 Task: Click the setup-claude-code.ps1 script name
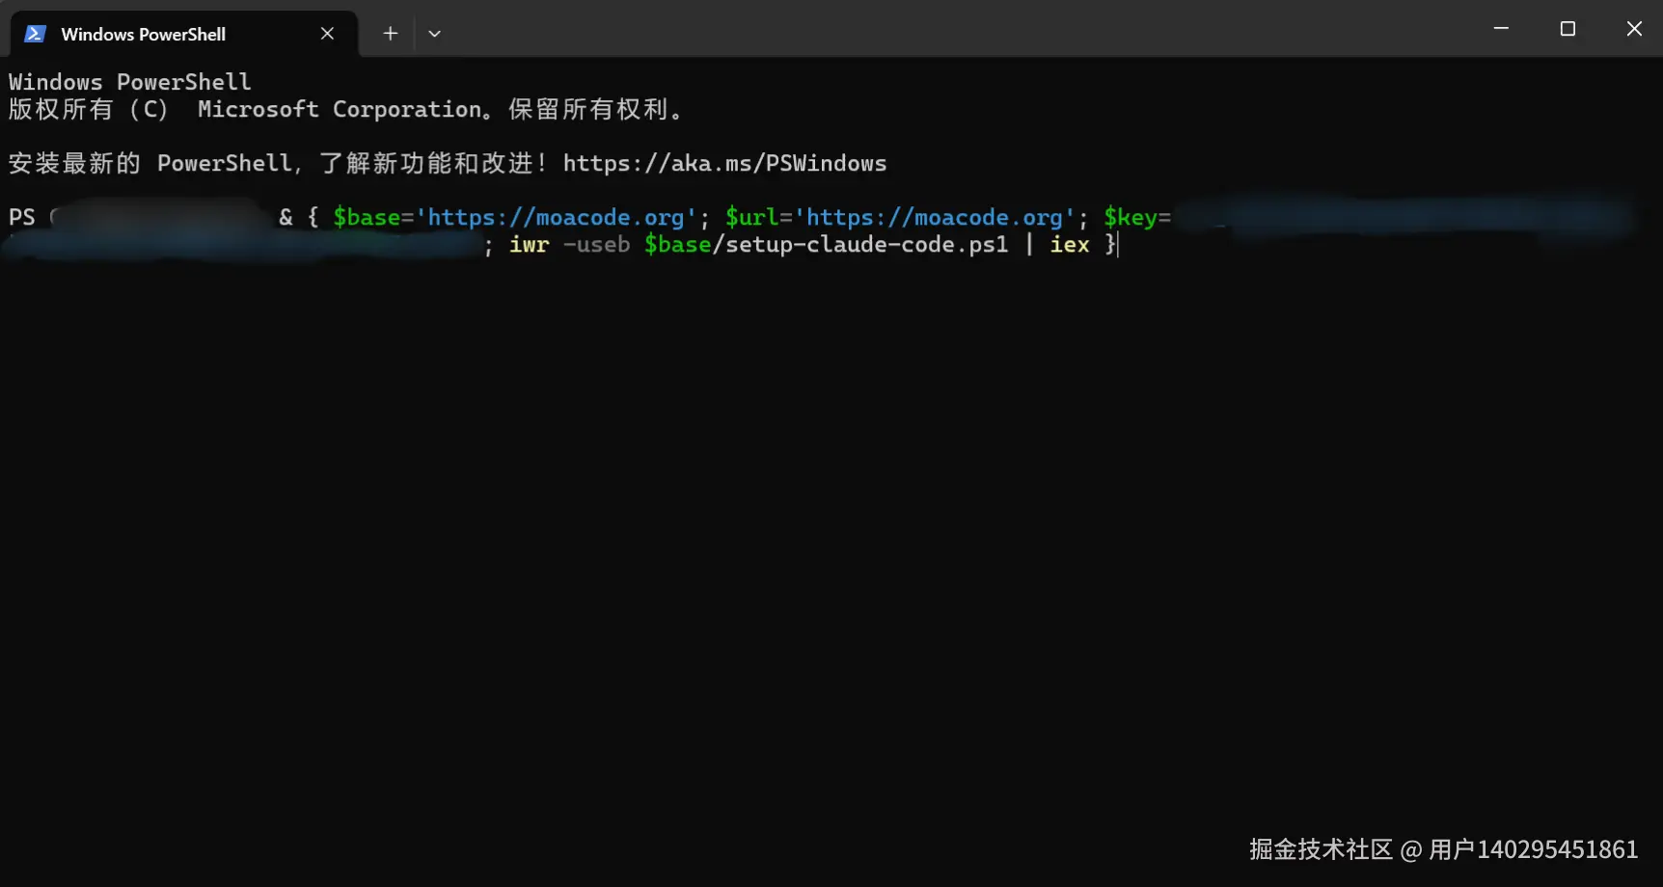pos(866,245)
